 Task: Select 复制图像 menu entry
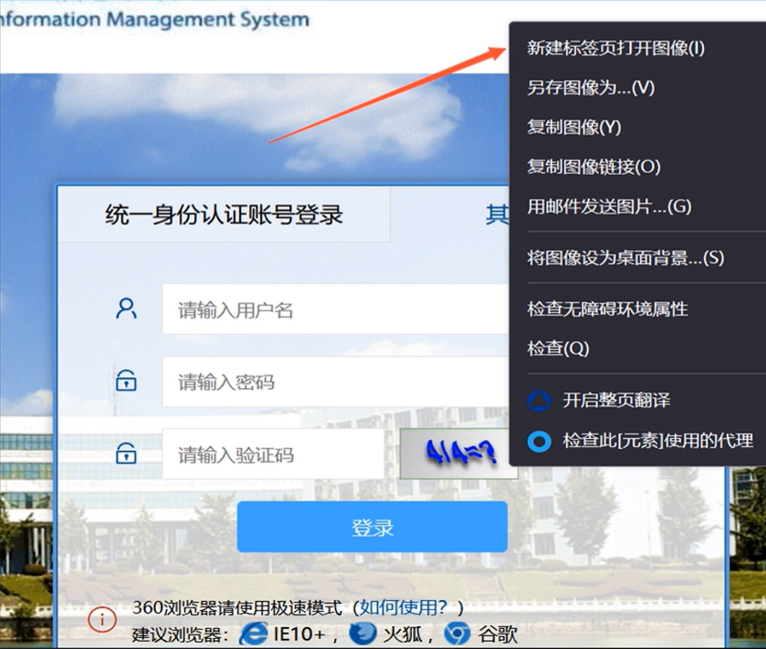[573, 128]
